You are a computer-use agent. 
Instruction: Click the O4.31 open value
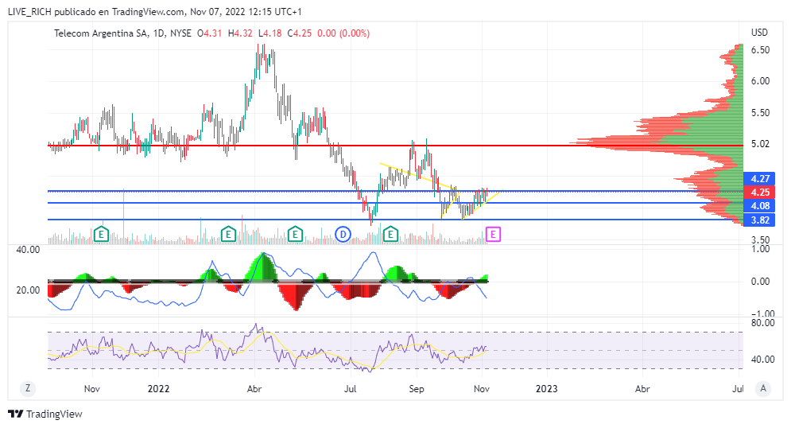point(209,33)
